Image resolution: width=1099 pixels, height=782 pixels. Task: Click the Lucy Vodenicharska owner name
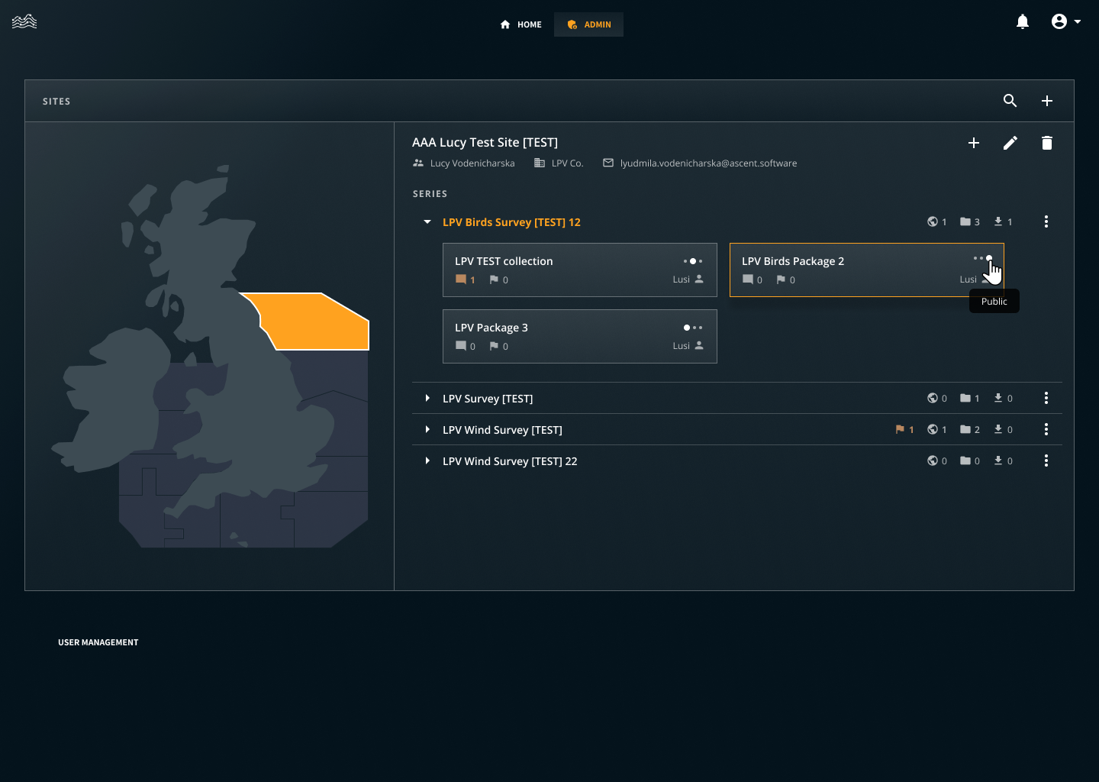(x=472, y=163)
